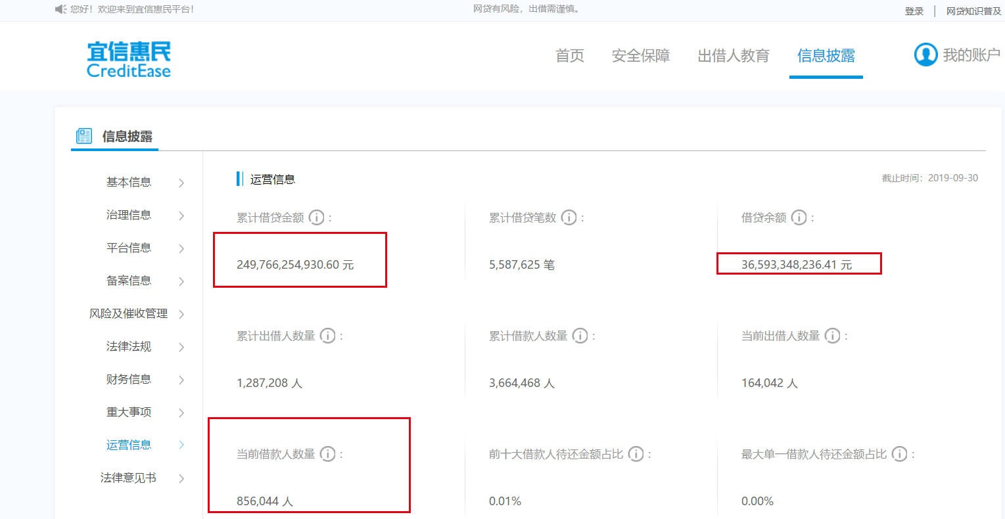
Task: Click the 运营信息 content heading
Action: (273, 179)
